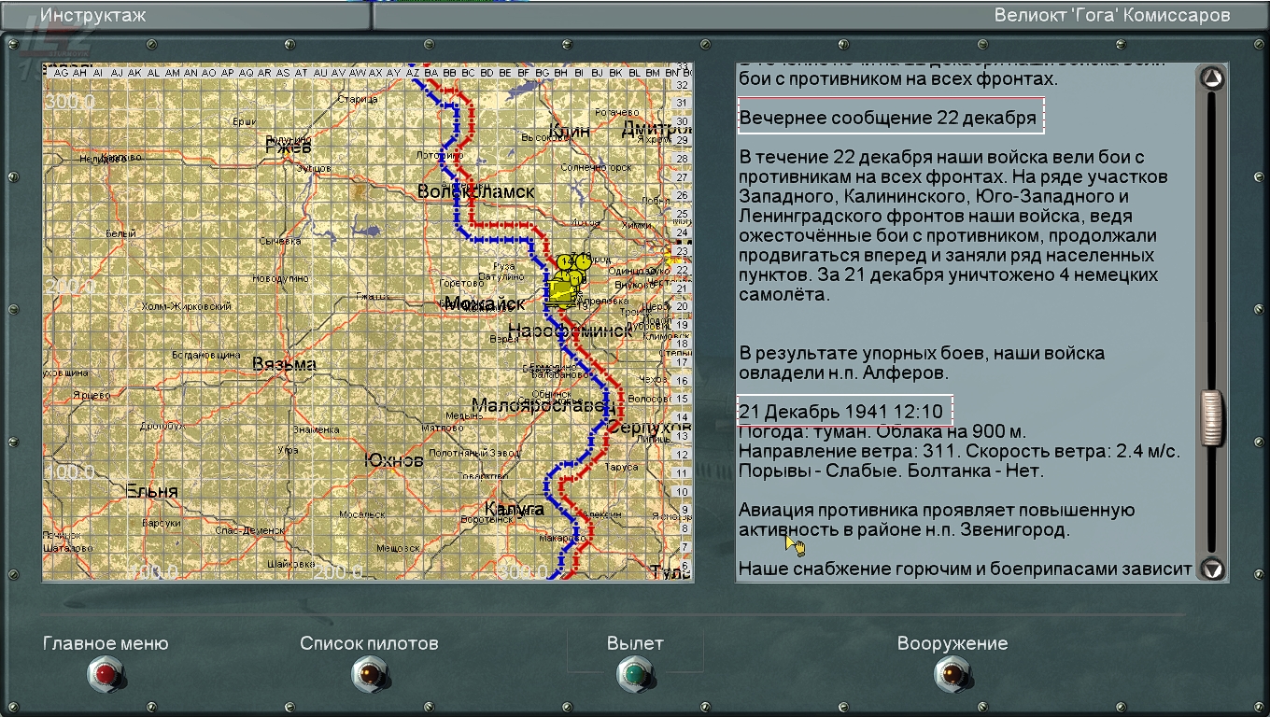Click Богдановщина on the map
The width and height of the screenshot is (1270, 717).
click(x=205, y=355)
